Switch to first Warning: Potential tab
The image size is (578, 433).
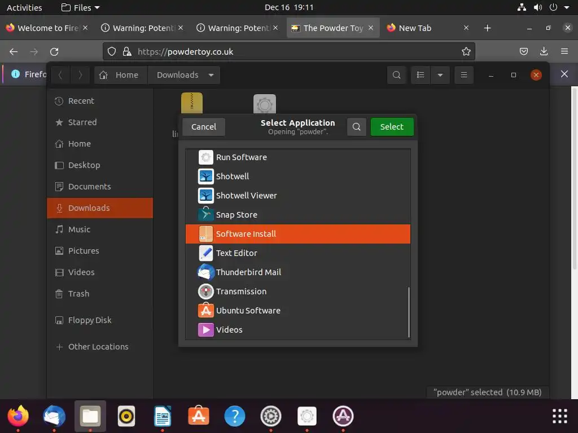coord(142,28)
